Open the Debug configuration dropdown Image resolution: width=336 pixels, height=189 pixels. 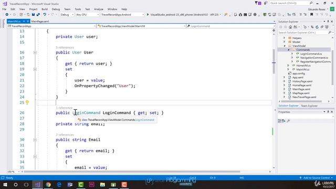pyautogui.click(x=67, y=15)
